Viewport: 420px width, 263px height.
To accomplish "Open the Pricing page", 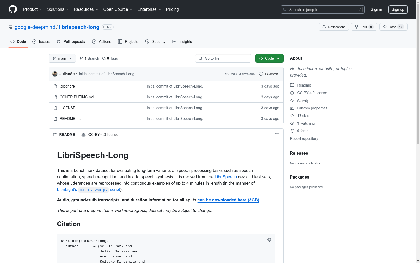I will click(x=172, y=9).
